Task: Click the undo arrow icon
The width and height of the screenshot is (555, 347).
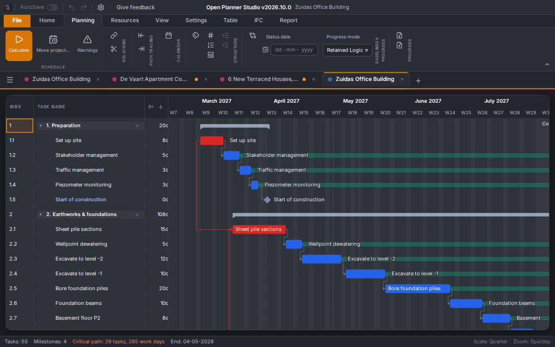Action: (72, 7)
